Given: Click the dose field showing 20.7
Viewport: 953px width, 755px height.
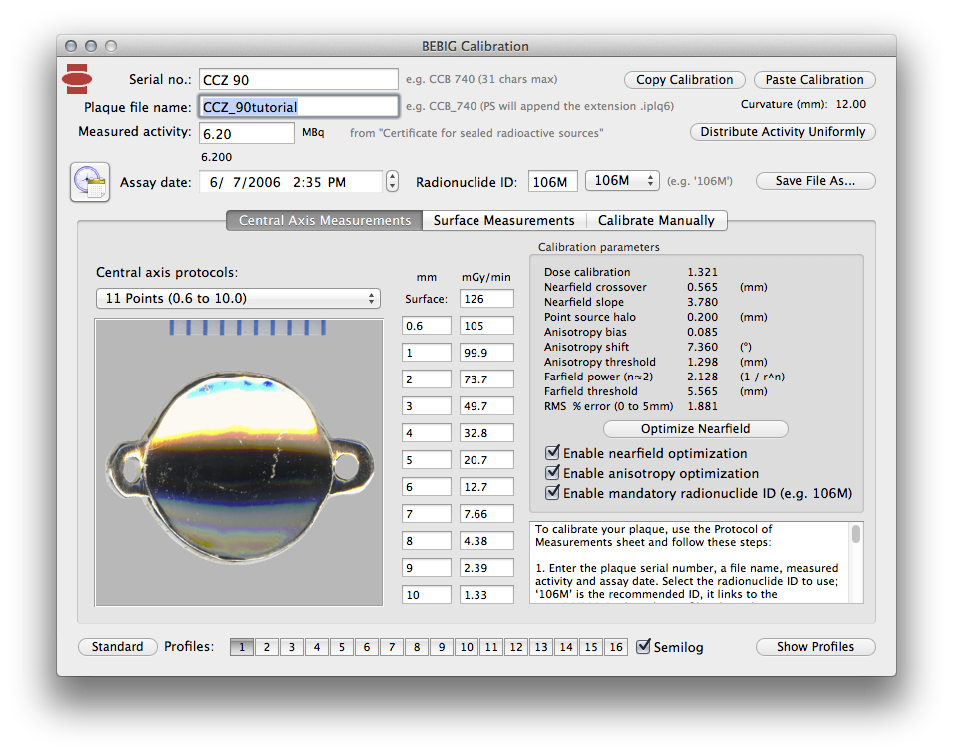Looking at the screenshot, I should point(486,459).
